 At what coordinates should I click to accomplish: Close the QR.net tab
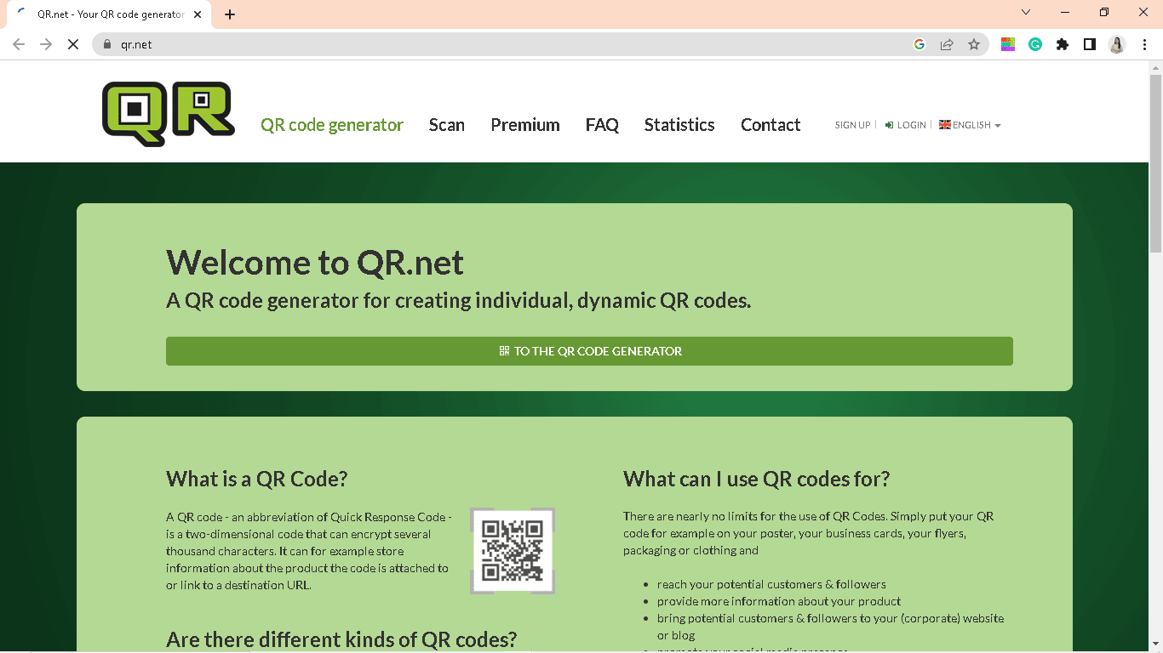[198, 14]
